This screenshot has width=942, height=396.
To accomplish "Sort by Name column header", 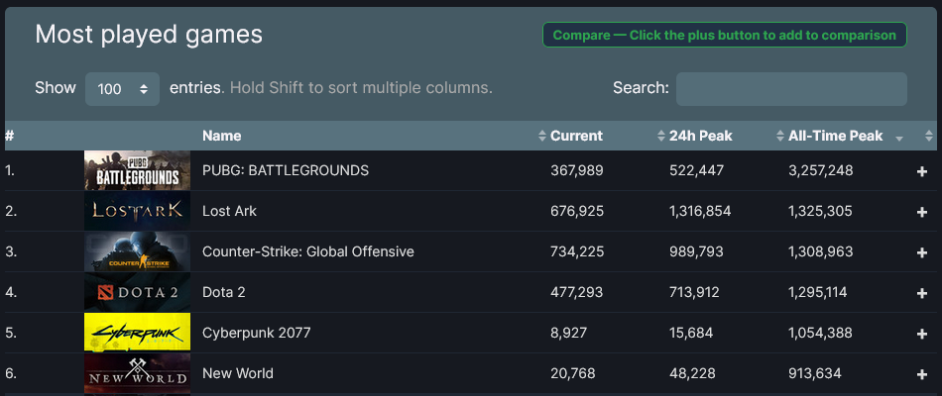I will tap(222, 136).
